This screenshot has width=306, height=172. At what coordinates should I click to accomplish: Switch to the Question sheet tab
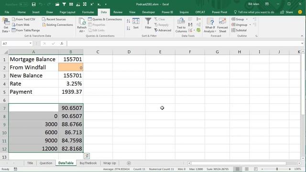point(46,163)
